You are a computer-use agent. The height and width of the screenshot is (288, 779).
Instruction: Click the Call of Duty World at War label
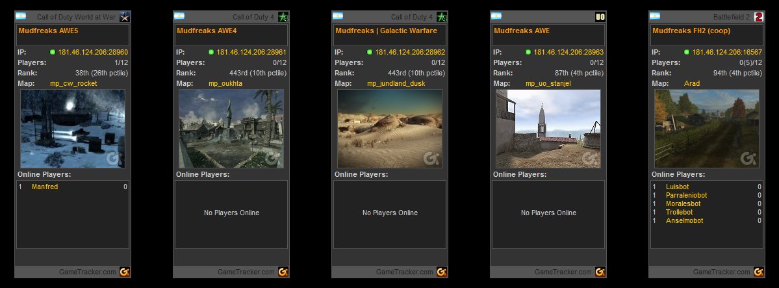tap(77, 18)
